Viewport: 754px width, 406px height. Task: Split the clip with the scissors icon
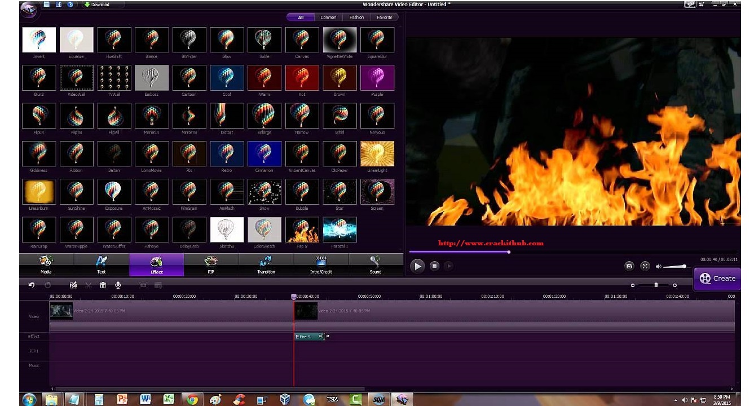point(89,285)
